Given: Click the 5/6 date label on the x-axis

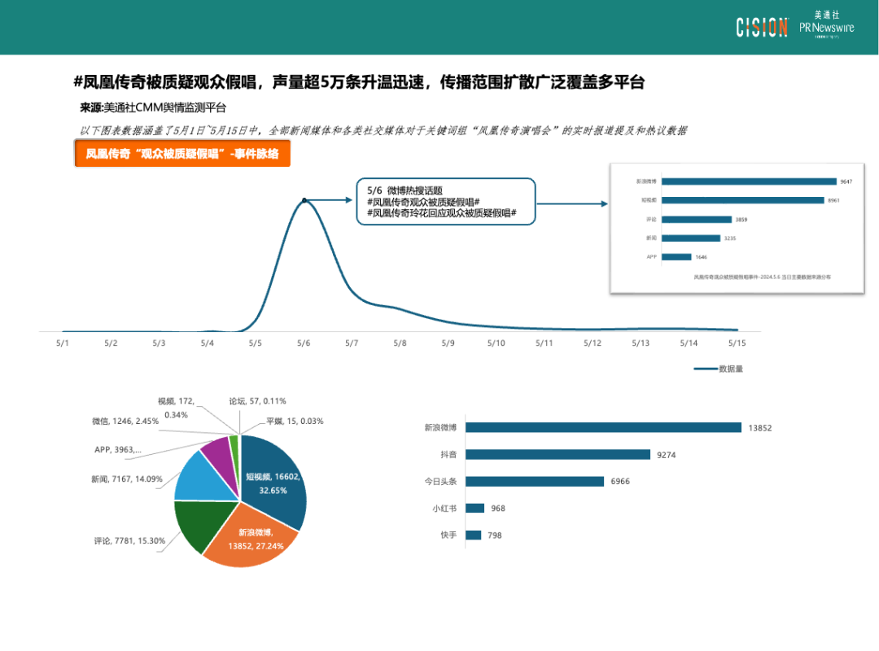Looking at the screenshot, I should coord(302,343).
